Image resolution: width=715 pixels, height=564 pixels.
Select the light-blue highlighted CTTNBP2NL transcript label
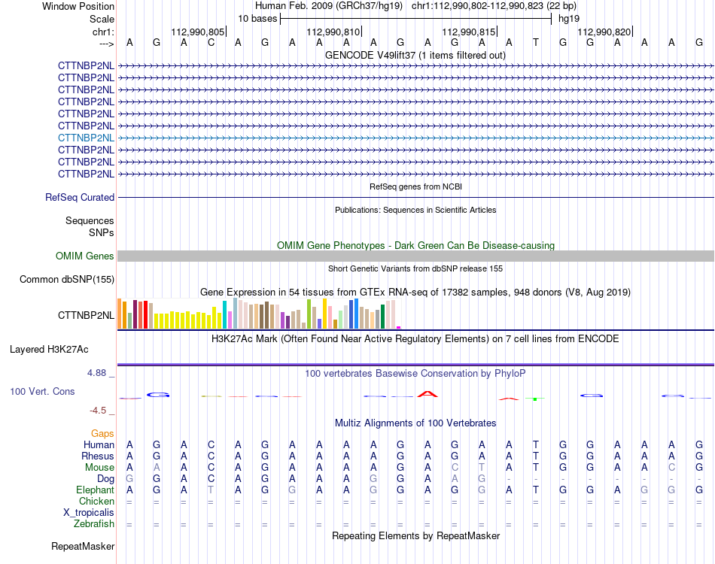click(87, 138)
